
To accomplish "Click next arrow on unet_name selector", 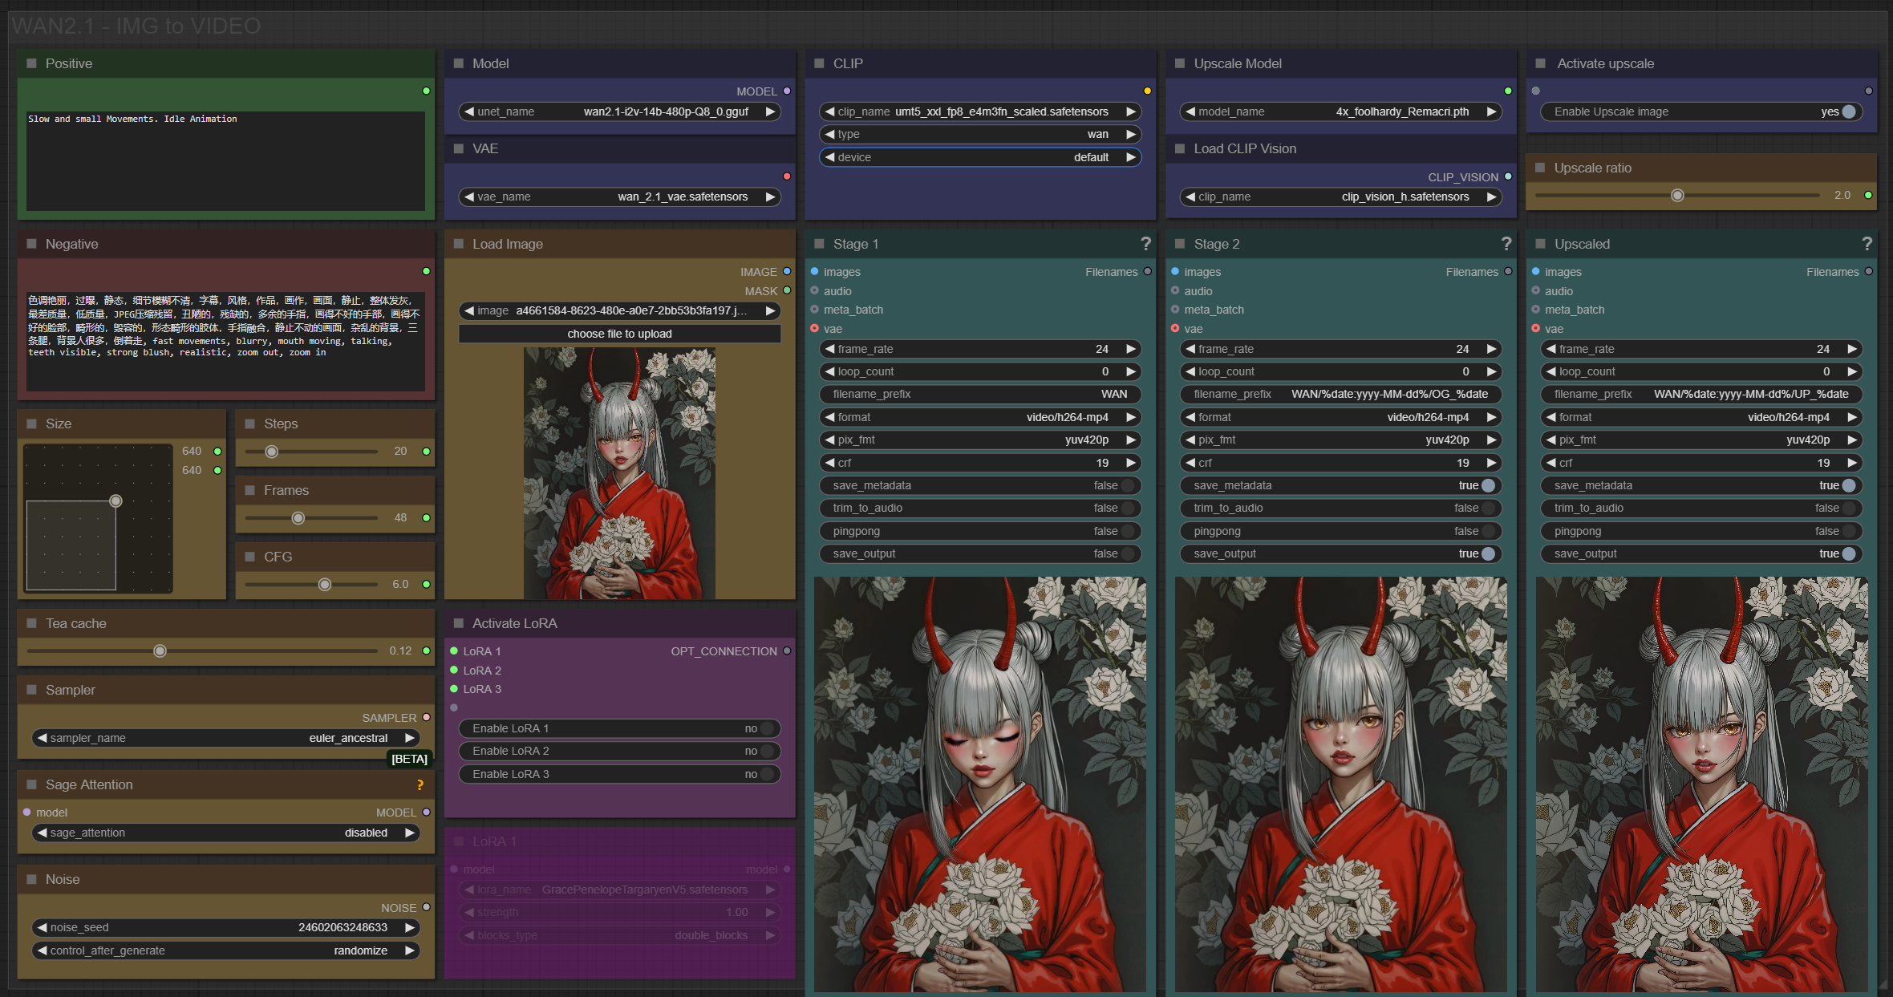I will (x=770, y=111).
